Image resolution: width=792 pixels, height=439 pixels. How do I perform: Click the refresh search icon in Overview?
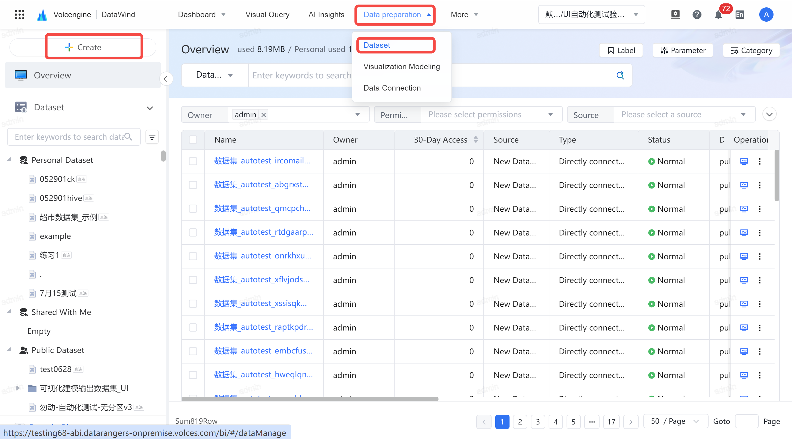point(620,75)
